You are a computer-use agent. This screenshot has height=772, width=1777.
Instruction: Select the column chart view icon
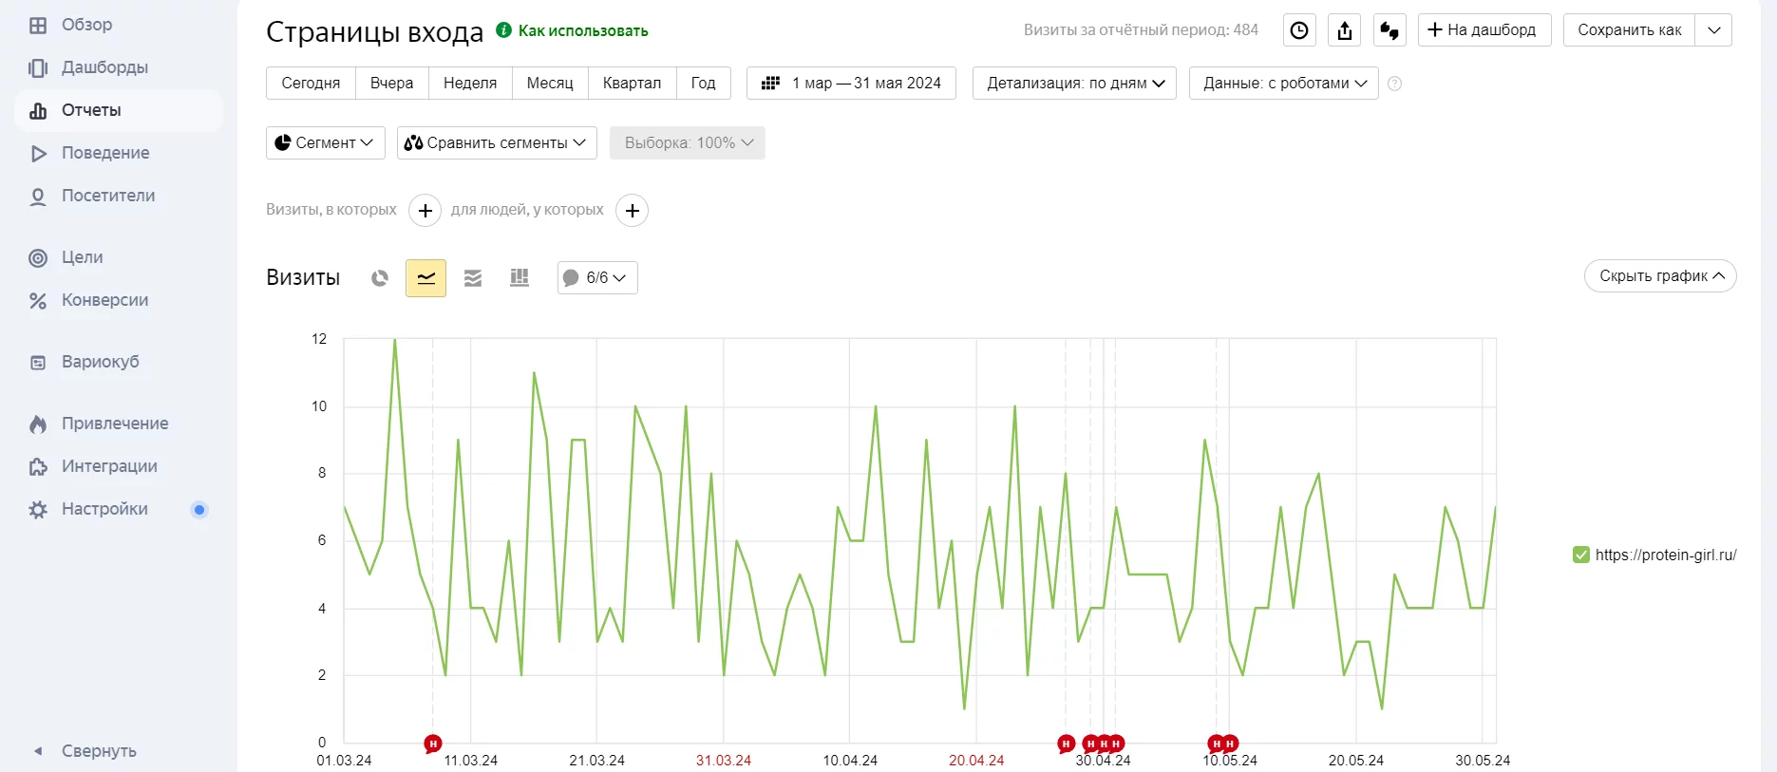click(519, 278)
